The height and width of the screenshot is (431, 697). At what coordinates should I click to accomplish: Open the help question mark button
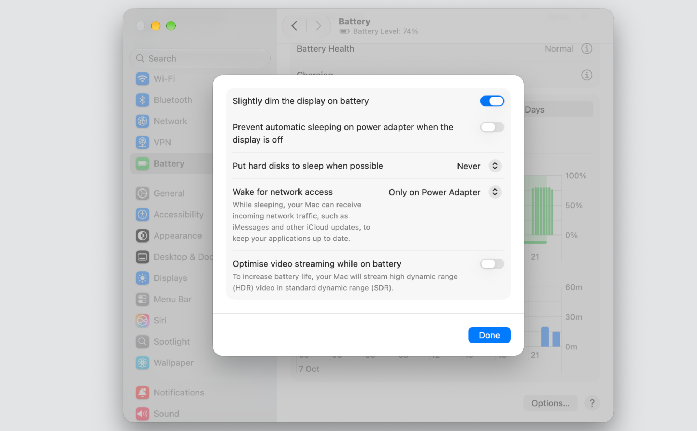click(x=592, y=403)
